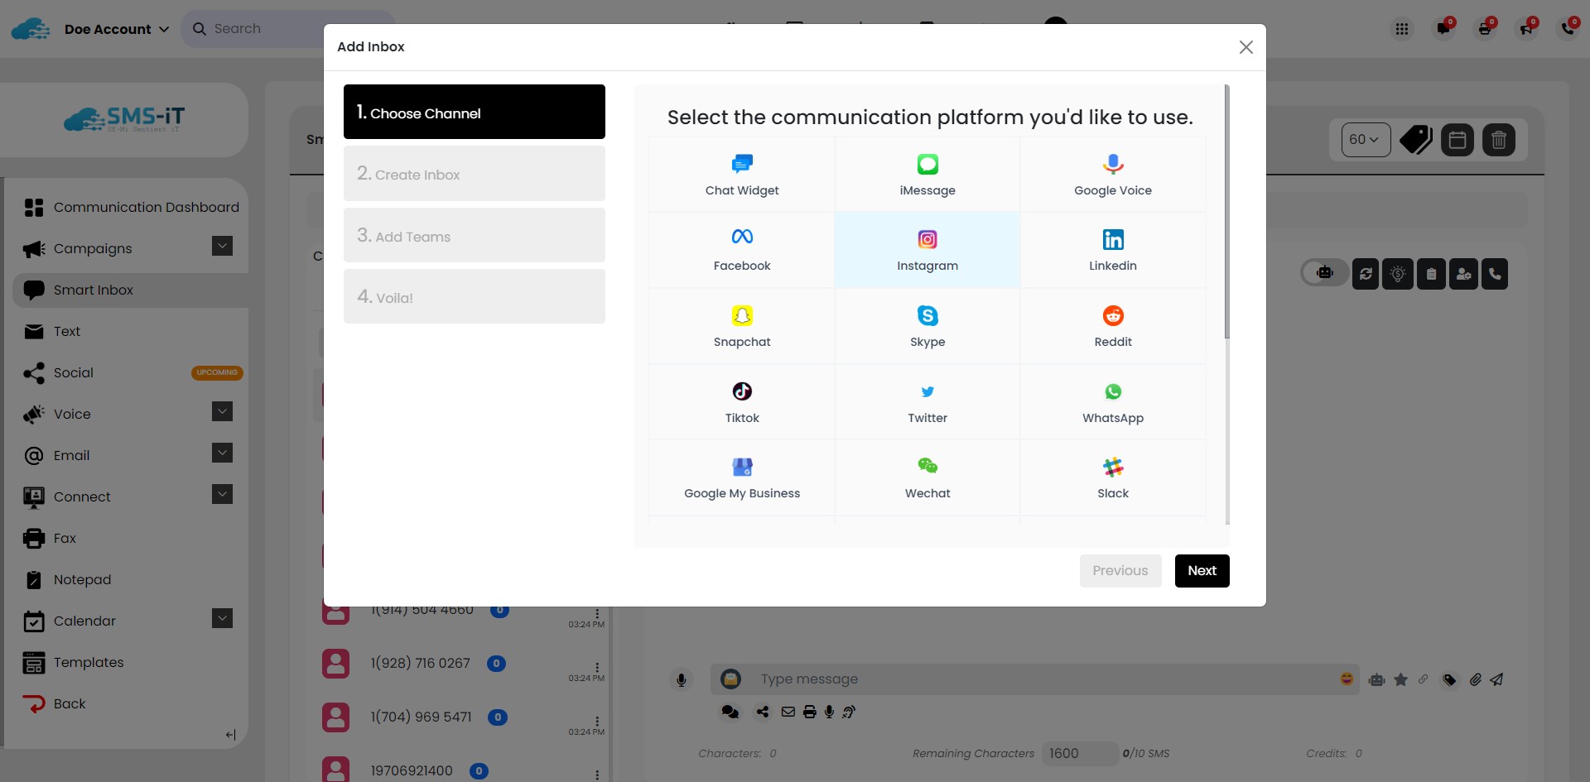
Task: Select the Chat Widget channel
Action: tap(742, 175)
